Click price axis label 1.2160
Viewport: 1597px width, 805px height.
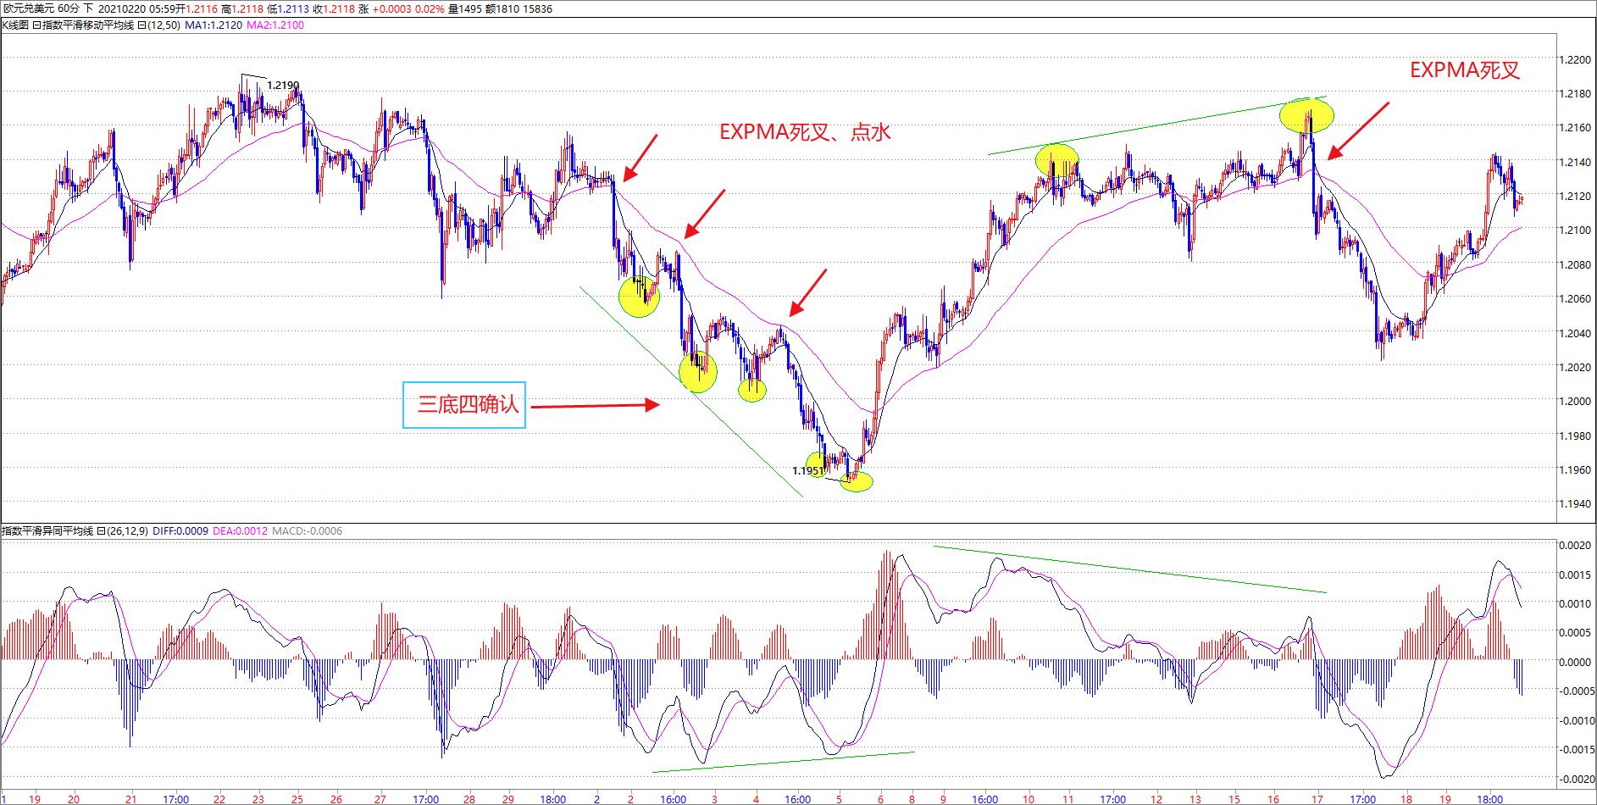1575,128
